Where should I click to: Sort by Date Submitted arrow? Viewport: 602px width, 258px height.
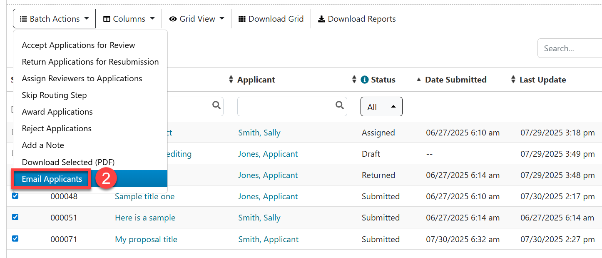419,80
